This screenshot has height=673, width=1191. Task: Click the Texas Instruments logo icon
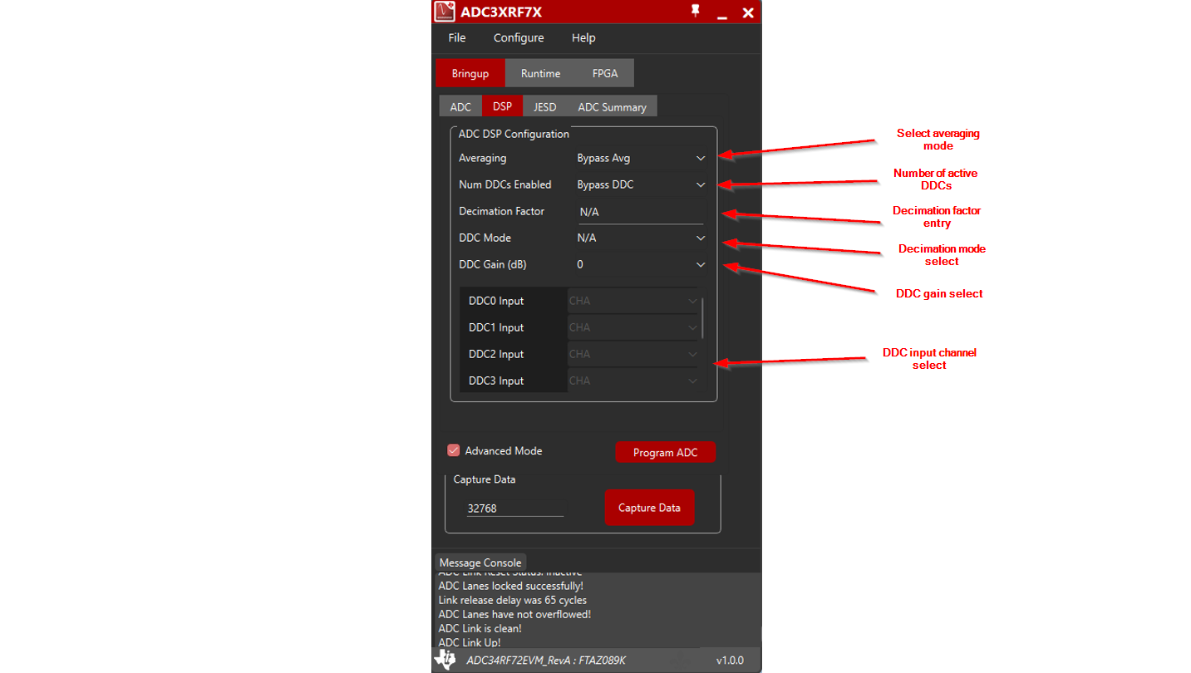pyautogui.click(x=445, y=660)
